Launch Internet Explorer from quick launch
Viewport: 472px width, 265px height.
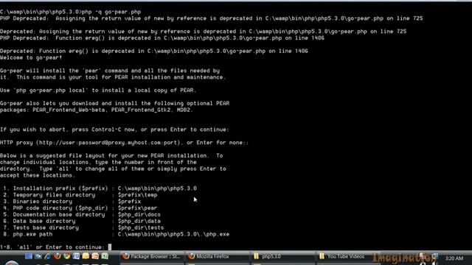click(x=47, y=256)
